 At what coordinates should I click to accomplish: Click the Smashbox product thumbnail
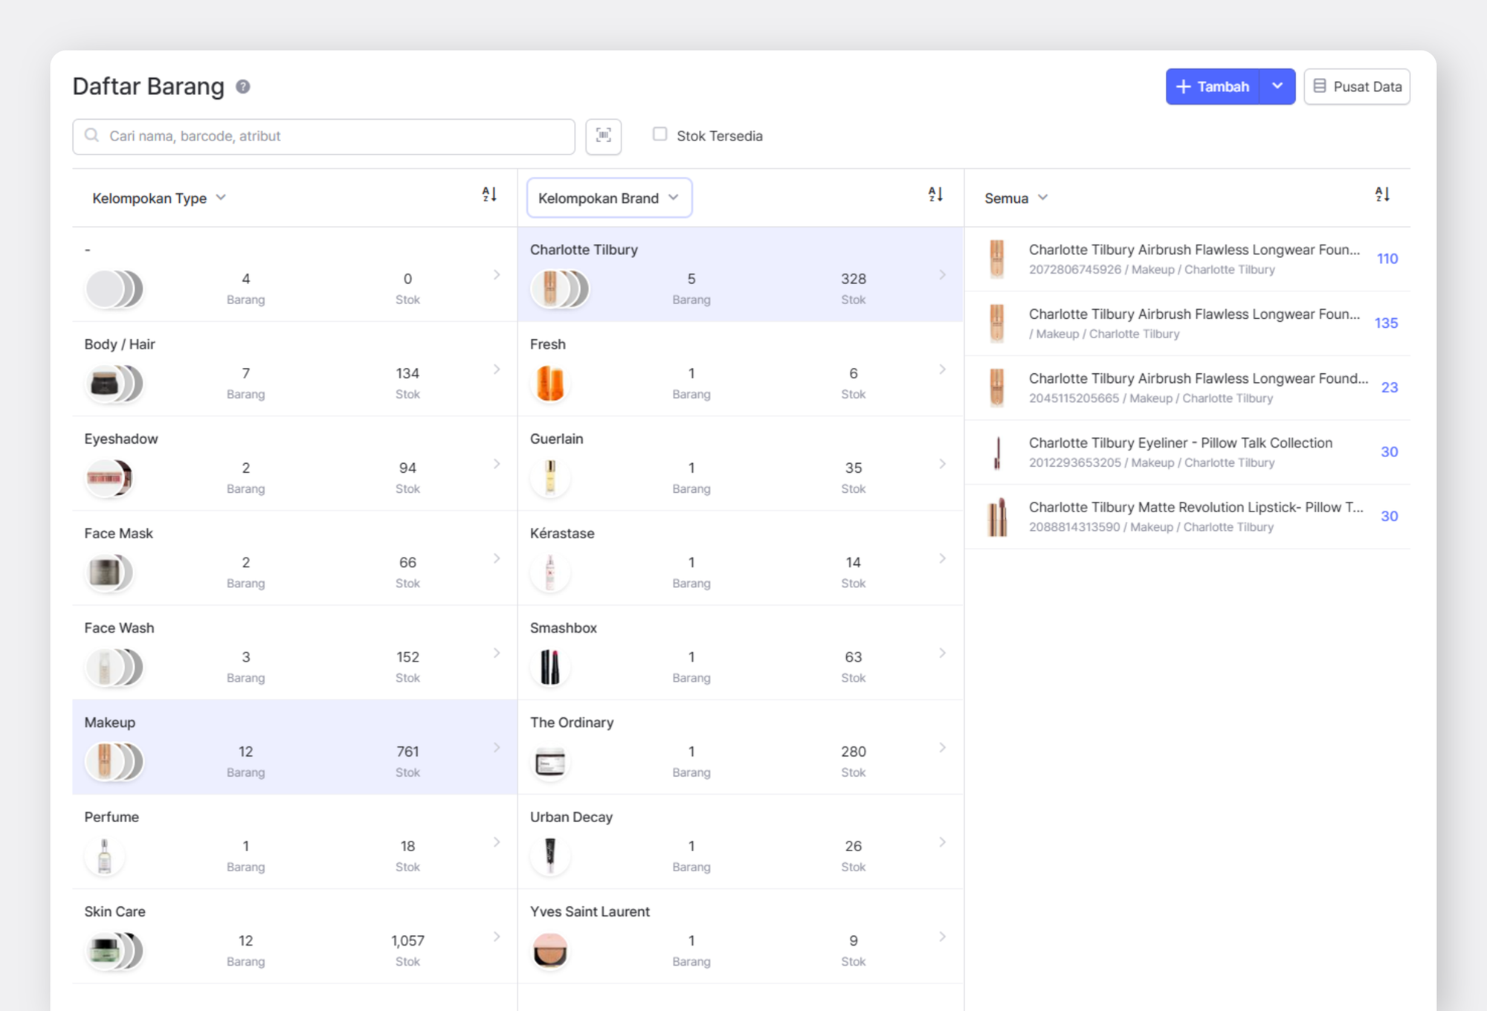550,667
